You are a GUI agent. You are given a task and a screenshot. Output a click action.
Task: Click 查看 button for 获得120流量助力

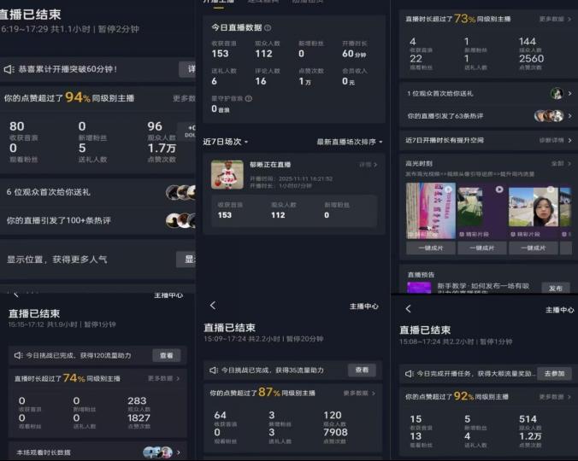(167, 355)
